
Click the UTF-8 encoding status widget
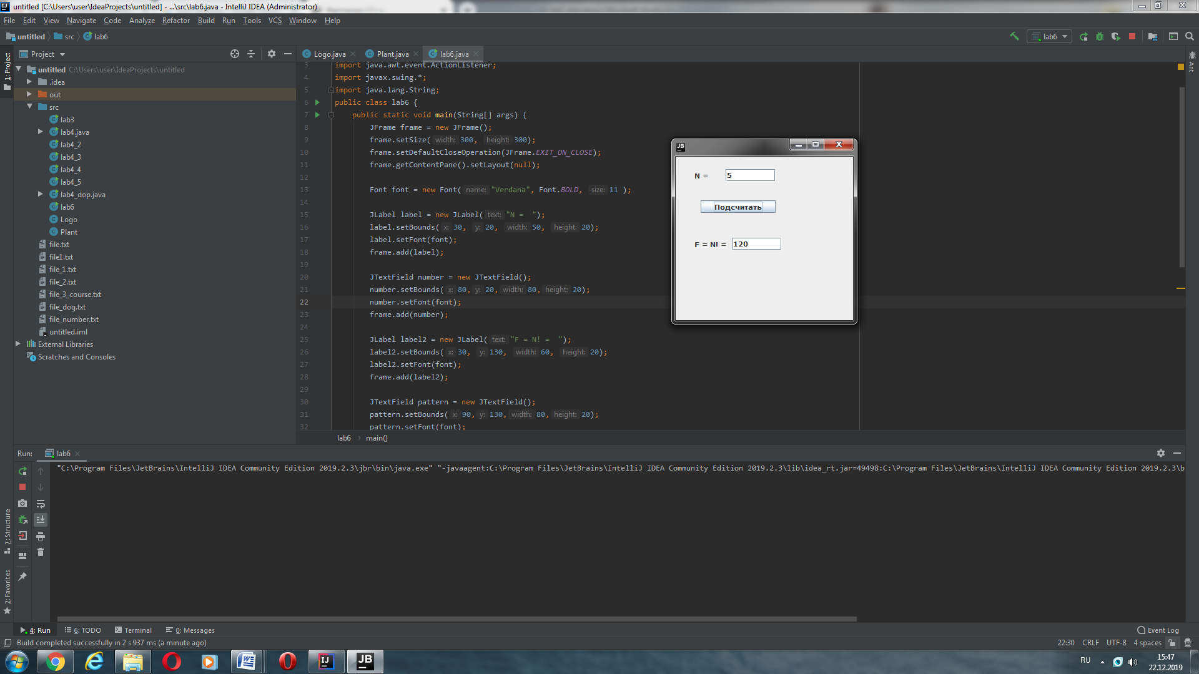point(1116,643)
